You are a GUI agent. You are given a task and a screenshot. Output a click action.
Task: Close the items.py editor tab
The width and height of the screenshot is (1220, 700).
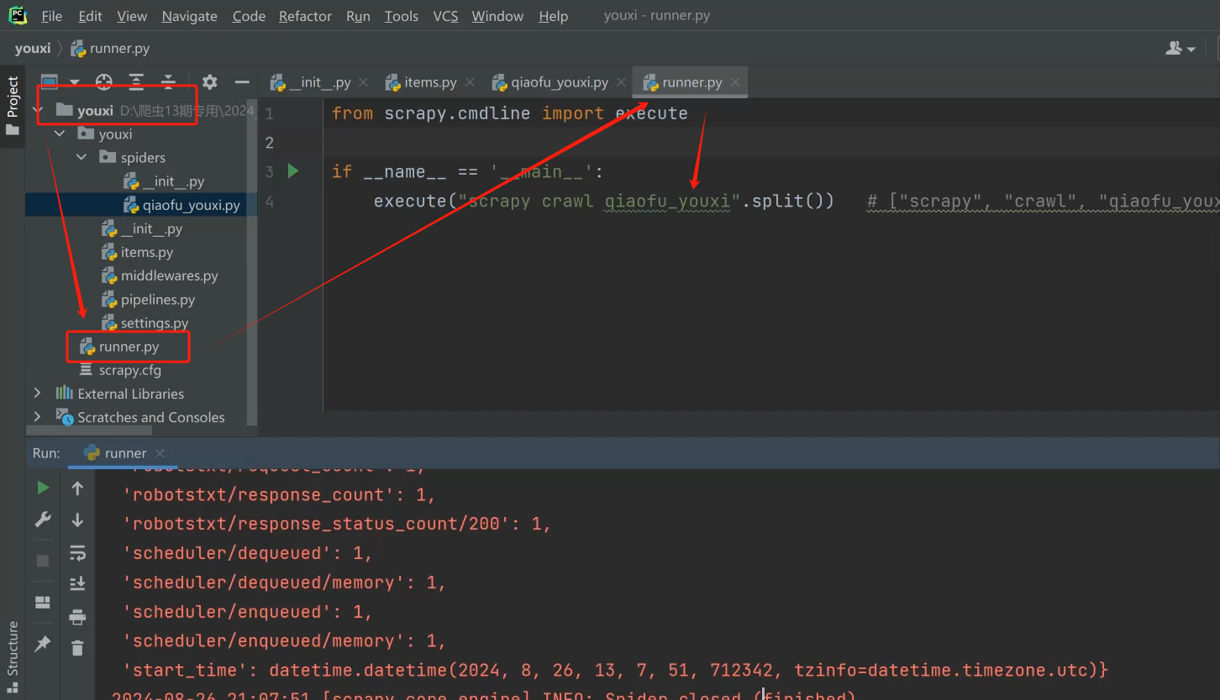click(x=470, y=82)
